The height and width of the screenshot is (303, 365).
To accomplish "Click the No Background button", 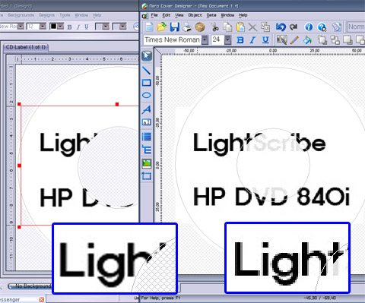I will click(x=30, y=286).
